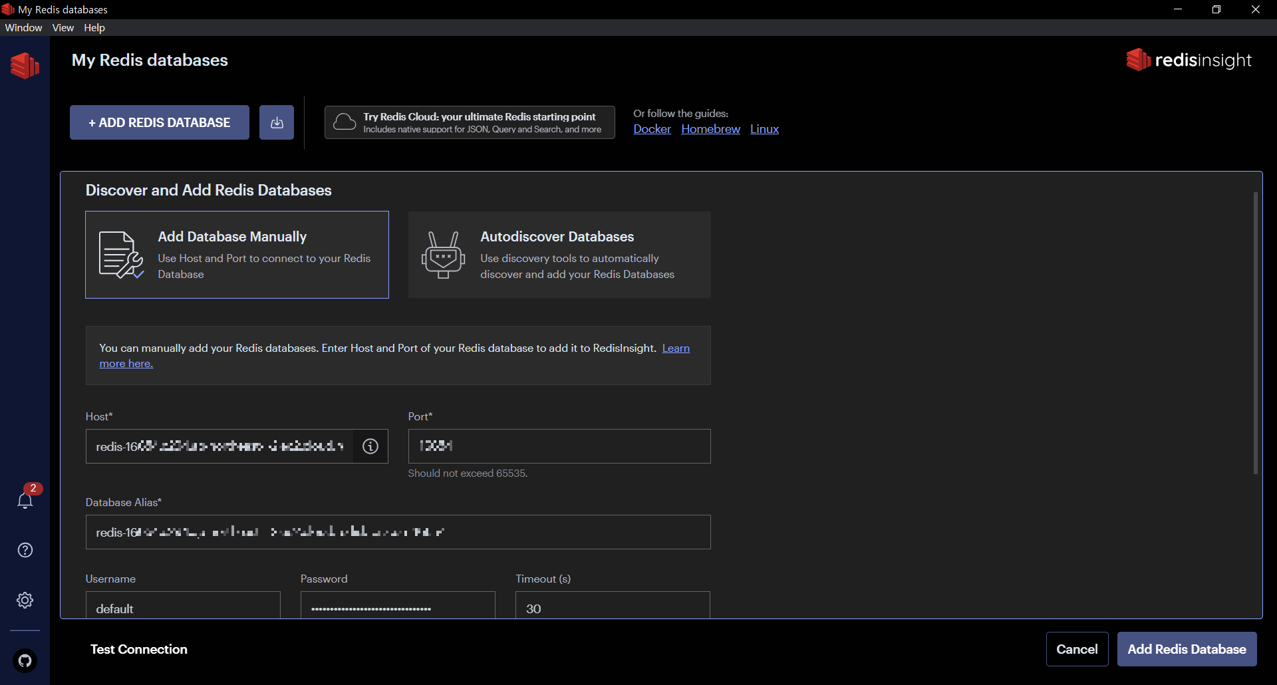Focus the Password field
Viewport: 1277px width, 685px height.
[398, 605]
